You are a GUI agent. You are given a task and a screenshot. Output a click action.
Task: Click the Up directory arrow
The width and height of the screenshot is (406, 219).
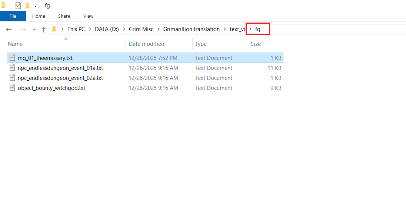[44, 29]
